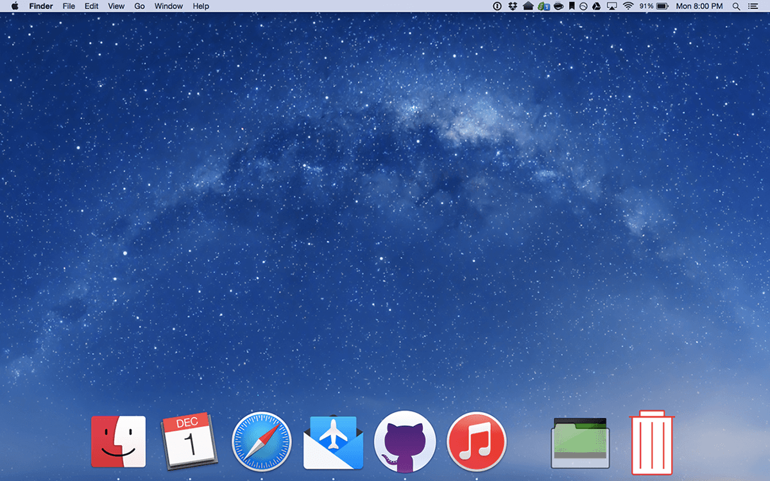Image resolution: width=770 pixels, height=481 pixels.
Task: Open the Go menu
Action: [x=139, y=6]
